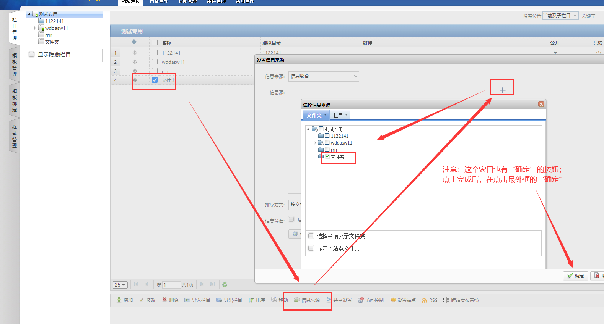The height and width of the screenshot is (324, 604).
Task: Click the plus icon to add 信息源
Action: coord(503,90)
